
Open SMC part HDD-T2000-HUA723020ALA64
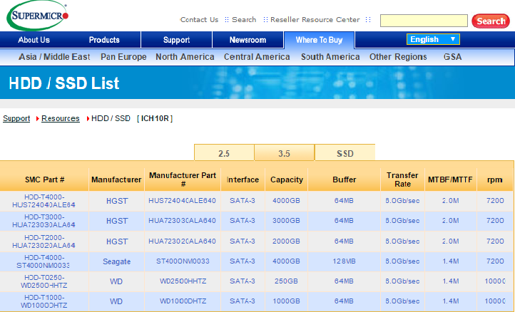(44, 241)
